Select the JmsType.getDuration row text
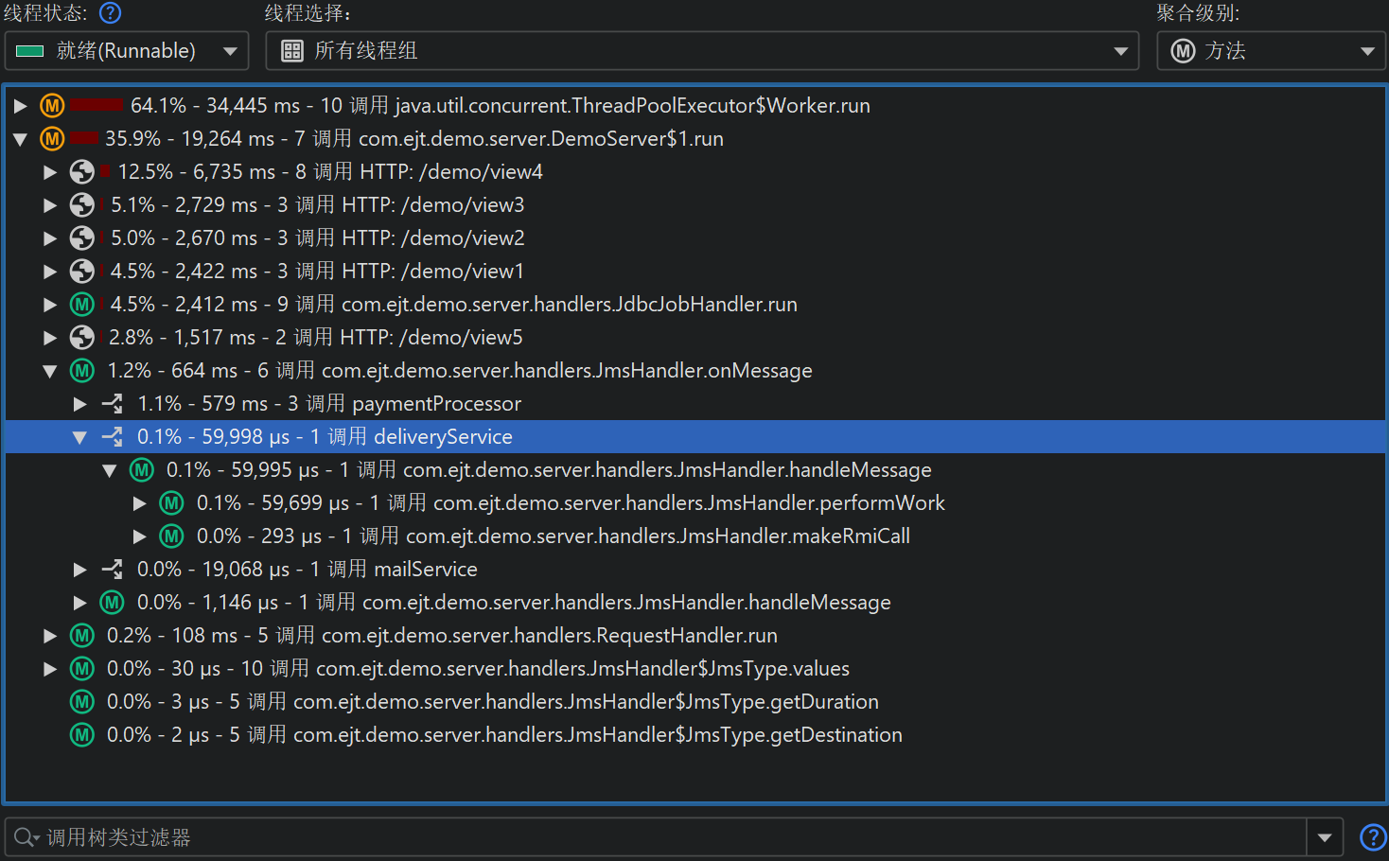 (x=493, y=702)
